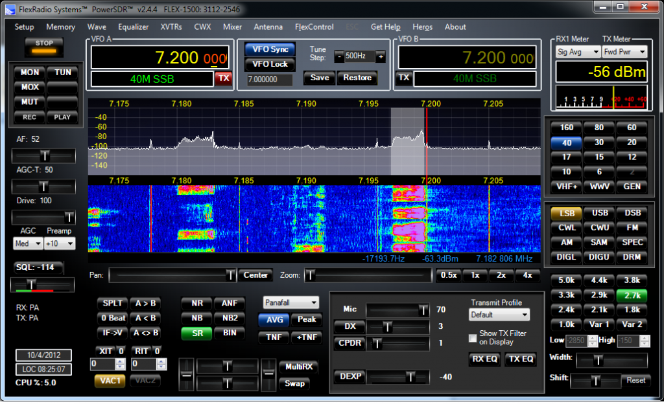Click the A > B copy button

click(145, 304)
